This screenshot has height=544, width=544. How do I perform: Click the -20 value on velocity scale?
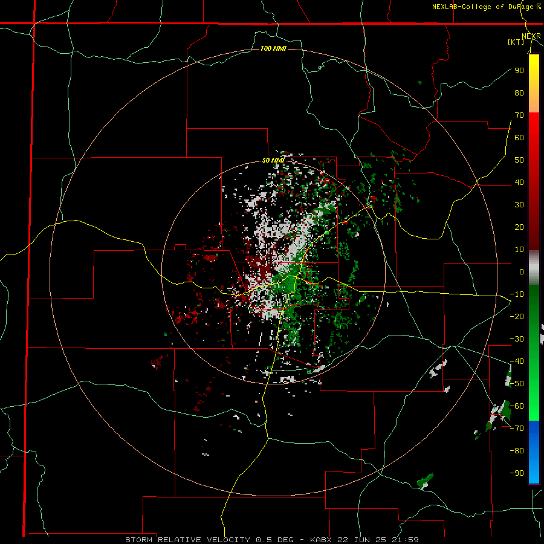coord(517,316)
